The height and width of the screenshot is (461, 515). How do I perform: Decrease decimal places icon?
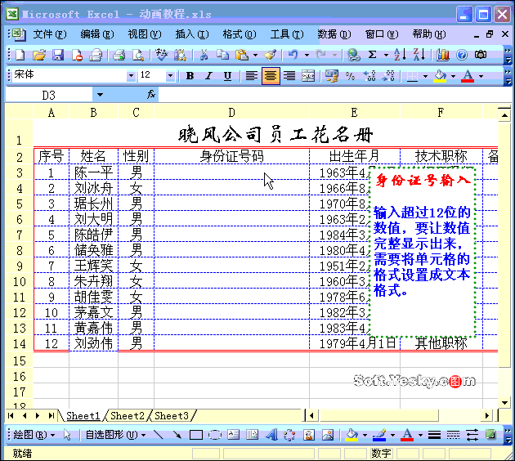tap(388, 76)
